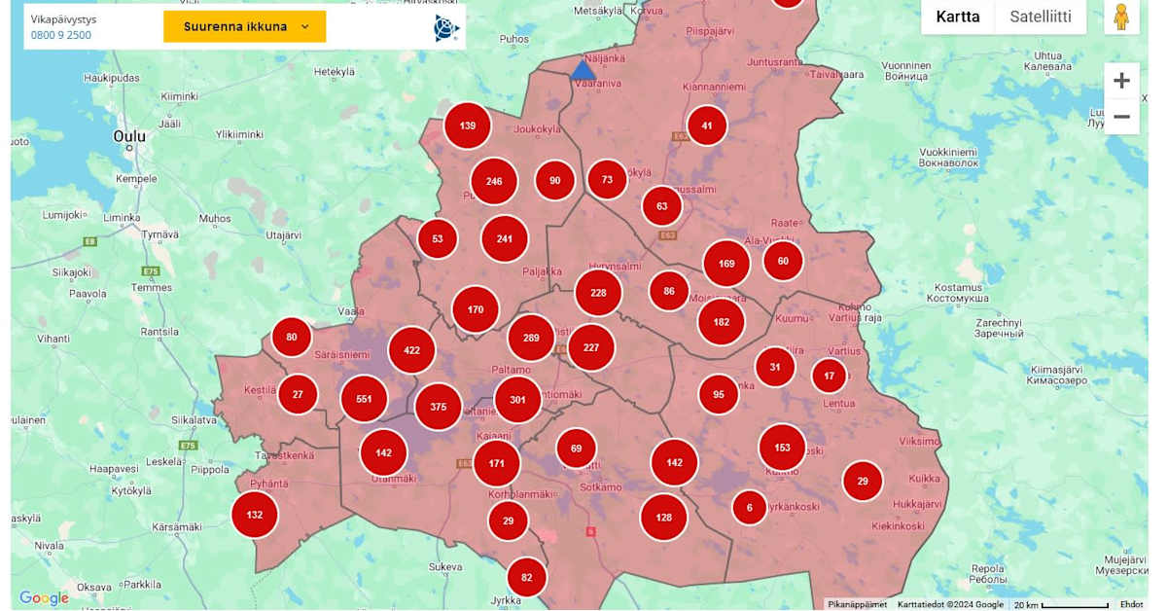Open the cluster marker labeled 132
The width and height of the screenshot is (1167, 611).
coord(255,515)
